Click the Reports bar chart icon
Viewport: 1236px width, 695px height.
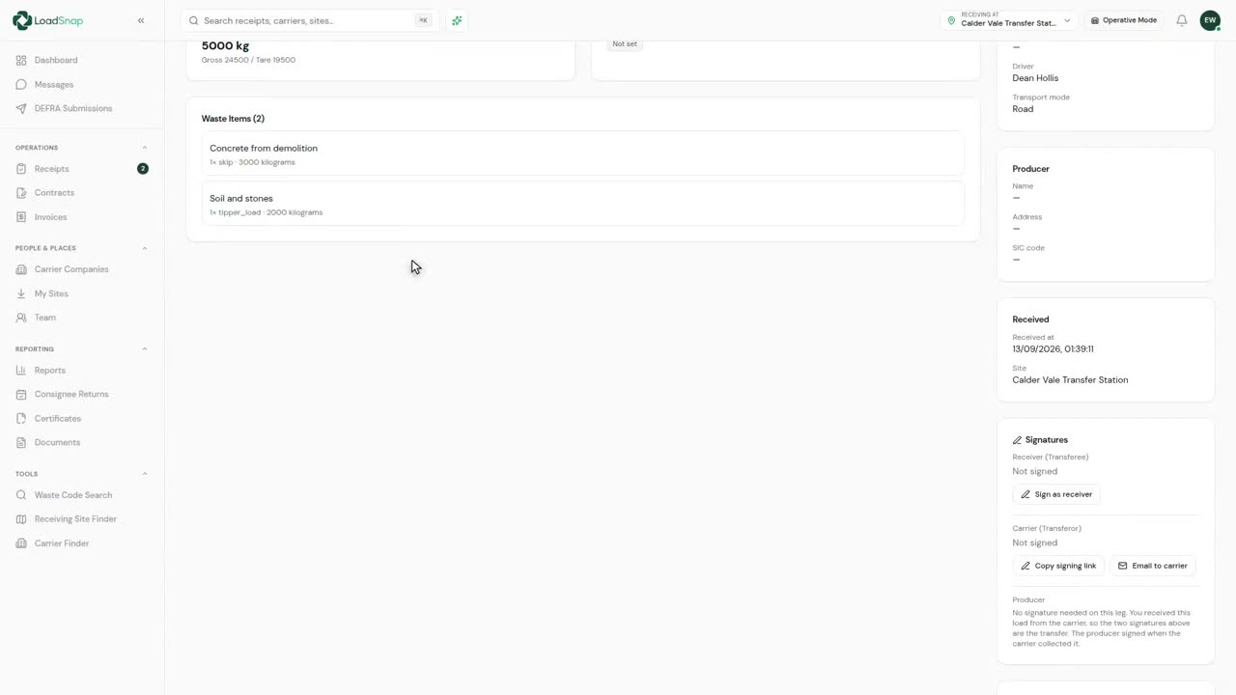(x=21, y=371)
